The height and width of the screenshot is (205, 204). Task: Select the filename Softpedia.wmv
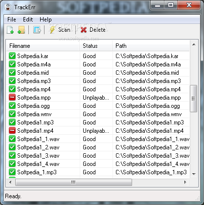click(34, 114)
